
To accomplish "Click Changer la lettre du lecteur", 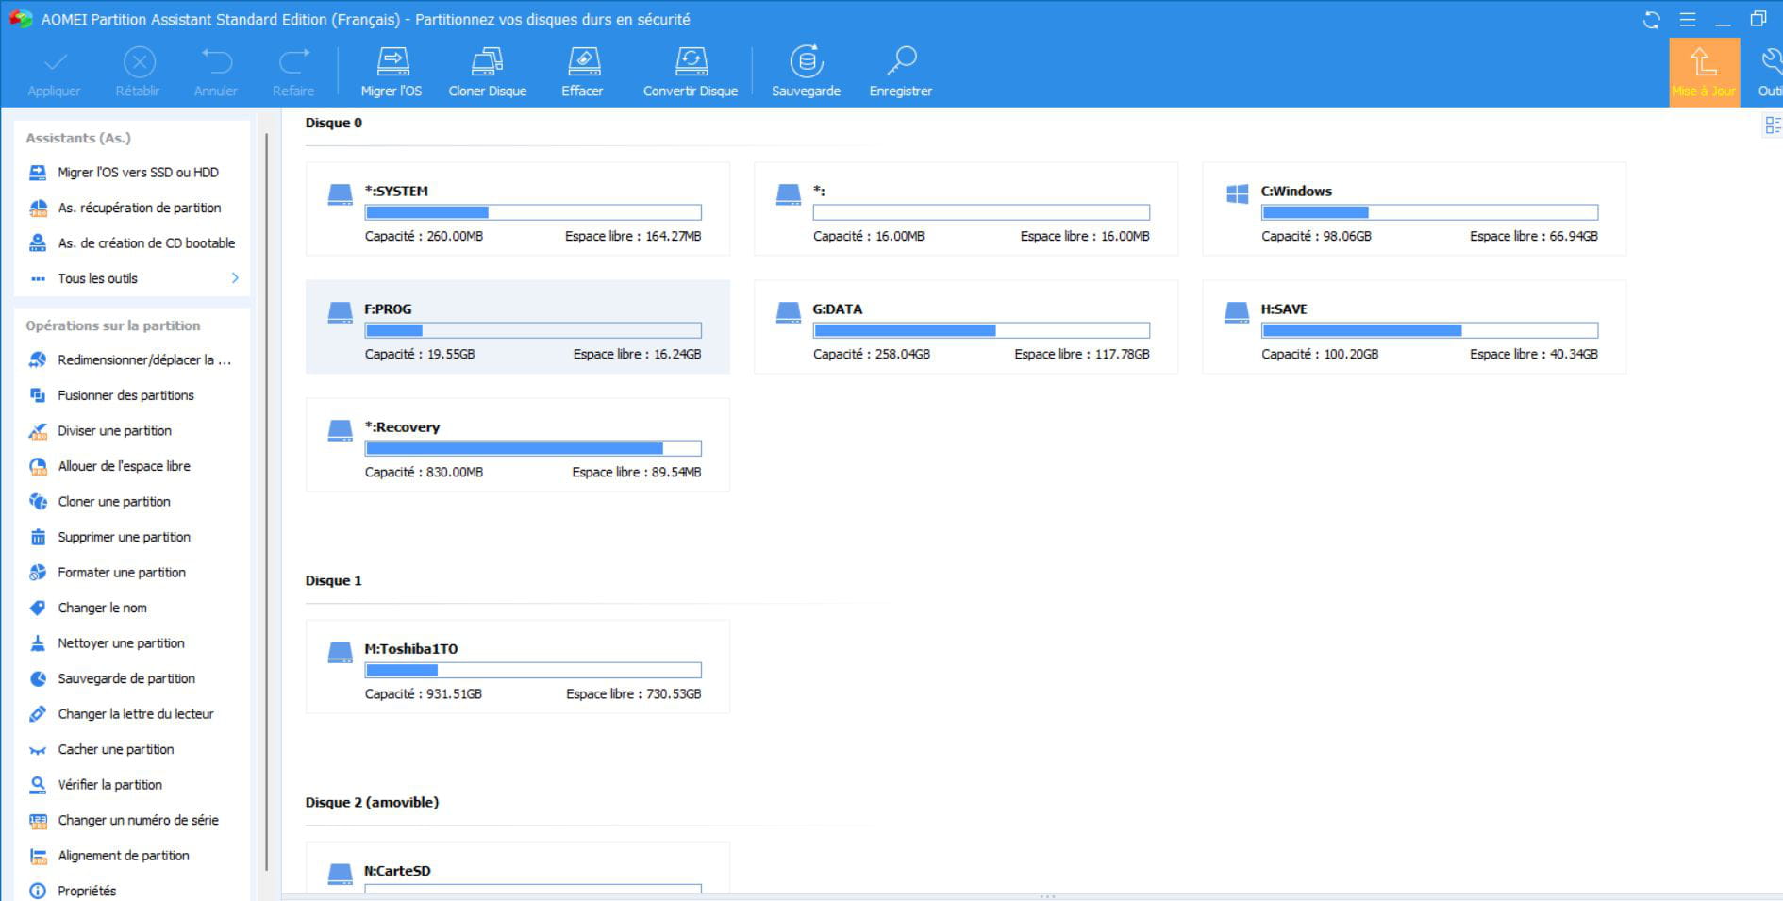I will tap(131, 714).
